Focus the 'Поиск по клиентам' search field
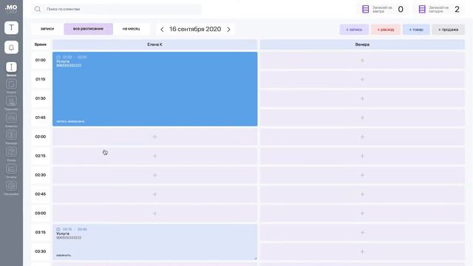The height and width of the screenshot is (266, 473). tap(117, 9)
